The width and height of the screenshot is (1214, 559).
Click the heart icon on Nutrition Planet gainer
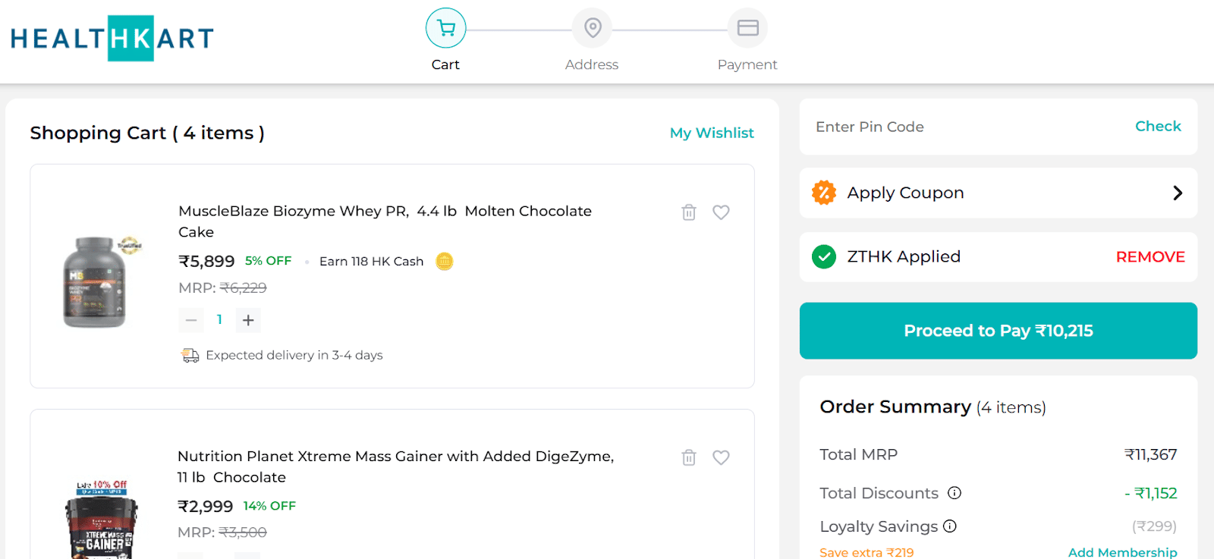click(721, 457)
